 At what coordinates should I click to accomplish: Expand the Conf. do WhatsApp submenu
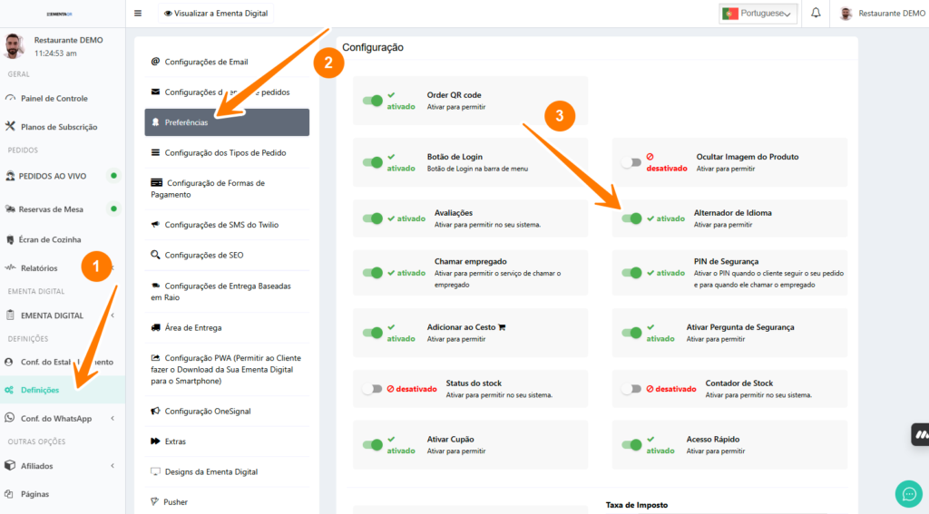click(x=112, y=419)
